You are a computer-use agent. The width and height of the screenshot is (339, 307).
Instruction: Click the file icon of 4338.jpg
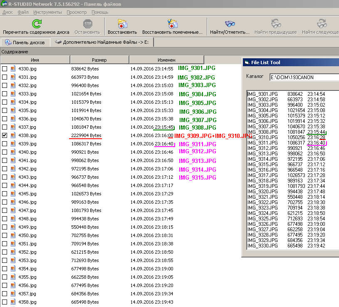[x=13, y=135]
